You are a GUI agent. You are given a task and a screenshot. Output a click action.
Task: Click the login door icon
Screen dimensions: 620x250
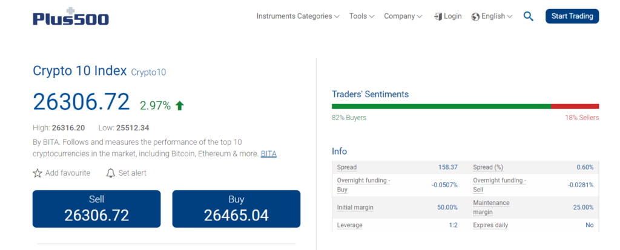(438, 16)
